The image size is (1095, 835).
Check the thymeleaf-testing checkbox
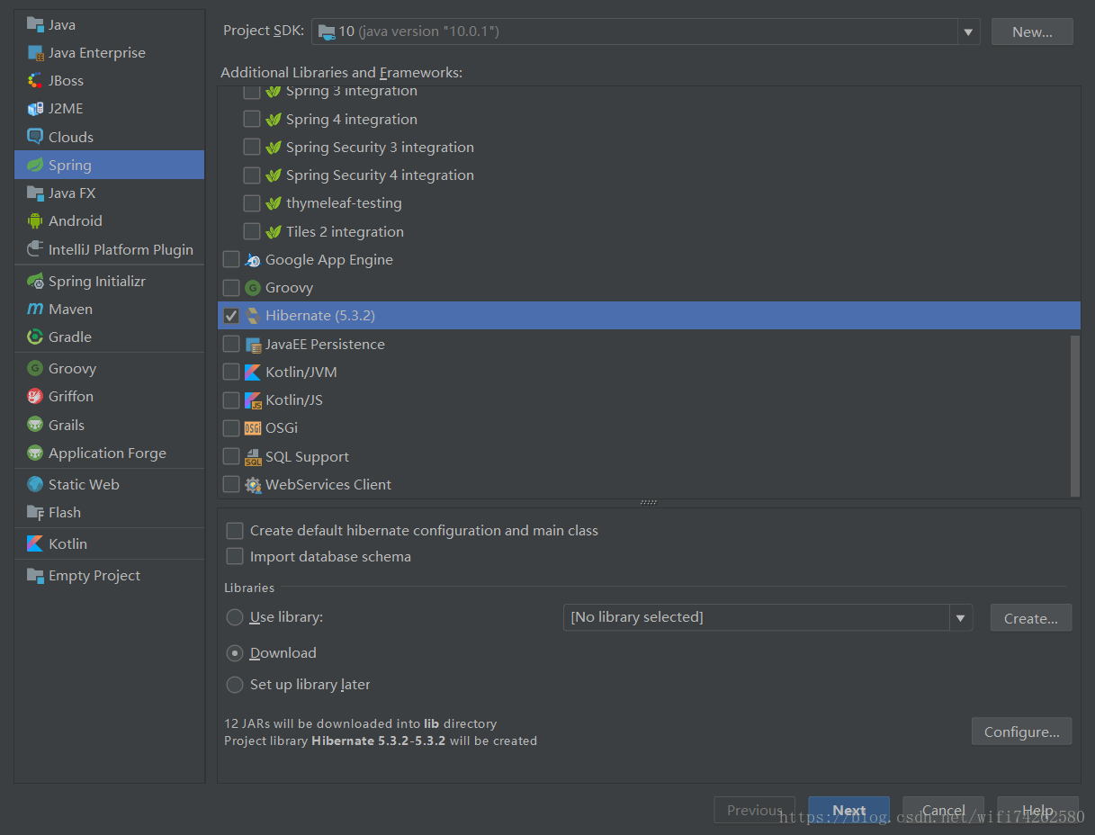click(x=252, y=202)
